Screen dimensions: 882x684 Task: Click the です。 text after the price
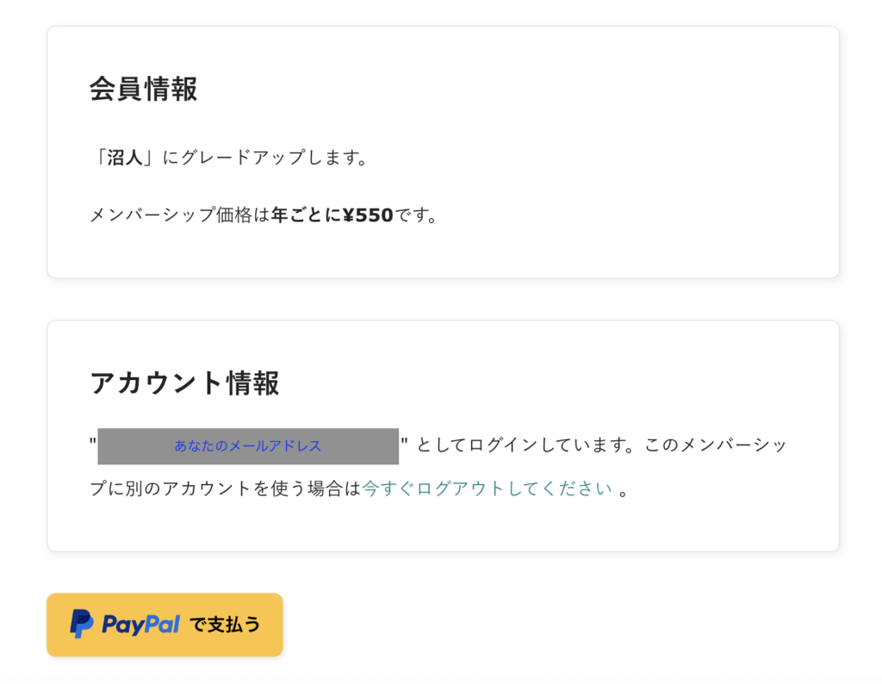[x=416, y=215]
